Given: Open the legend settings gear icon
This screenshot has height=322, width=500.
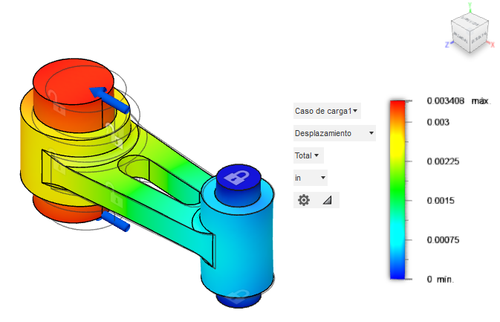Looking at the screenshot, I should pyautogui.click(x=304, y=200).
